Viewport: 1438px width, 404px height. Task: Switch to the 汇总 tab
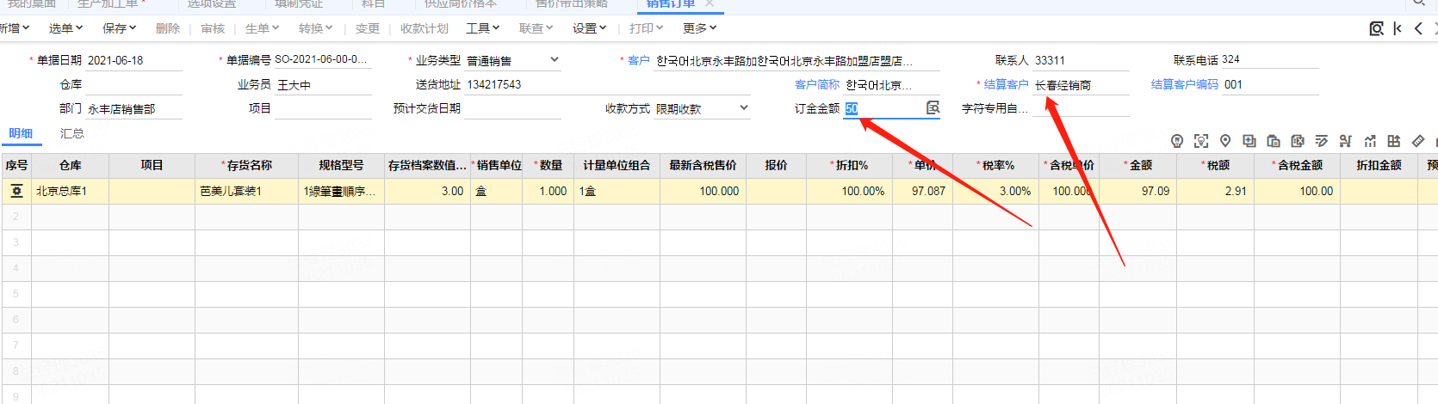[x=72, y=133]
